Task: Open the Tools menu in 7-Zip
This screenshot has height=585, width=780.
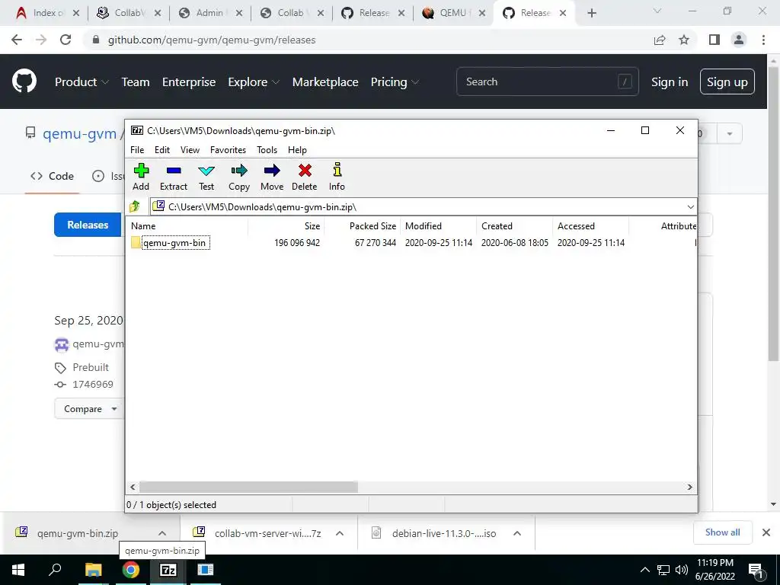Action: tap(267, 150)
